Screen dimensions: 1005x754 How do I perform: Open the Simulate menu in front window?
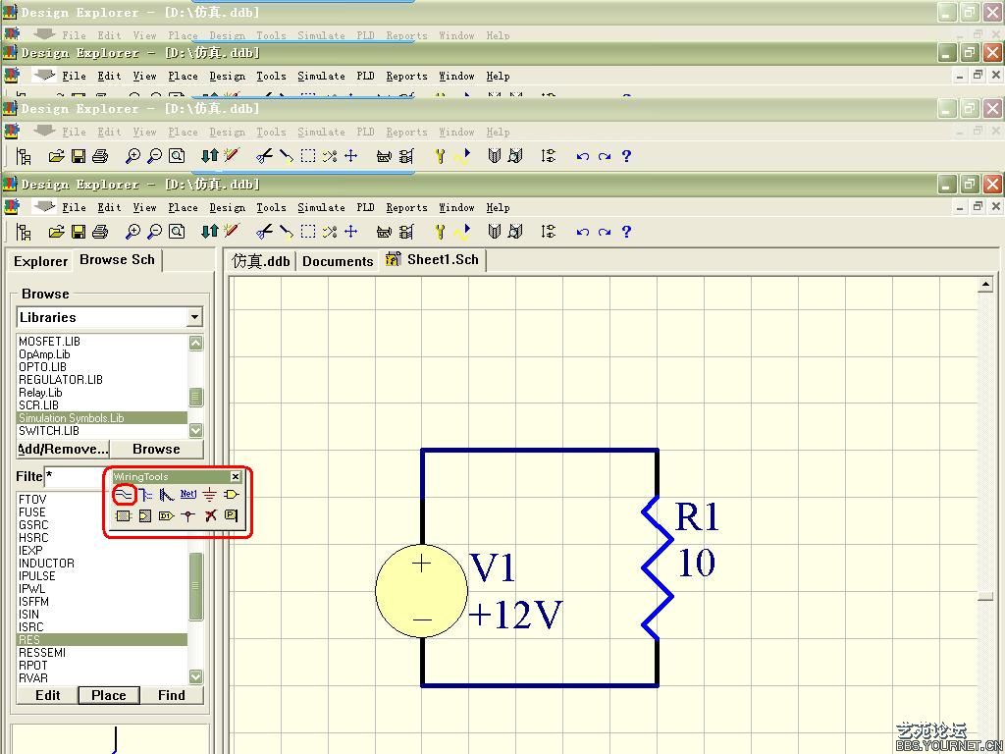(x=321, y=208)
